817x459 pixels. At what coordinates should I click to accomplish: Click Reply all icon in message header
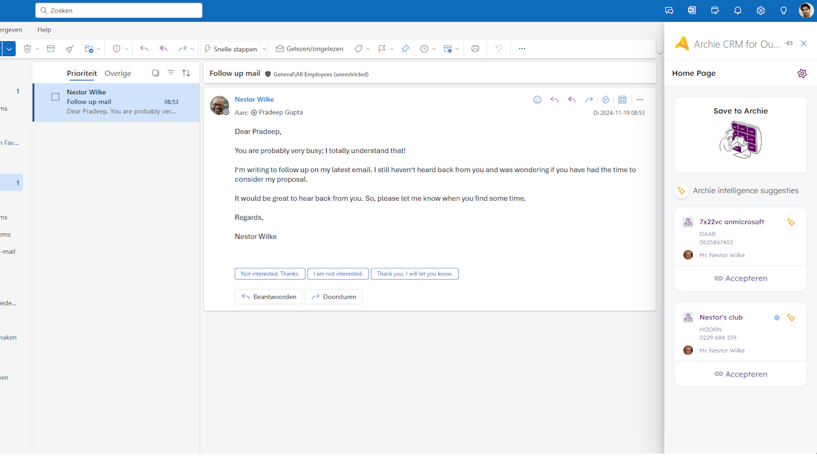(572, 100)
